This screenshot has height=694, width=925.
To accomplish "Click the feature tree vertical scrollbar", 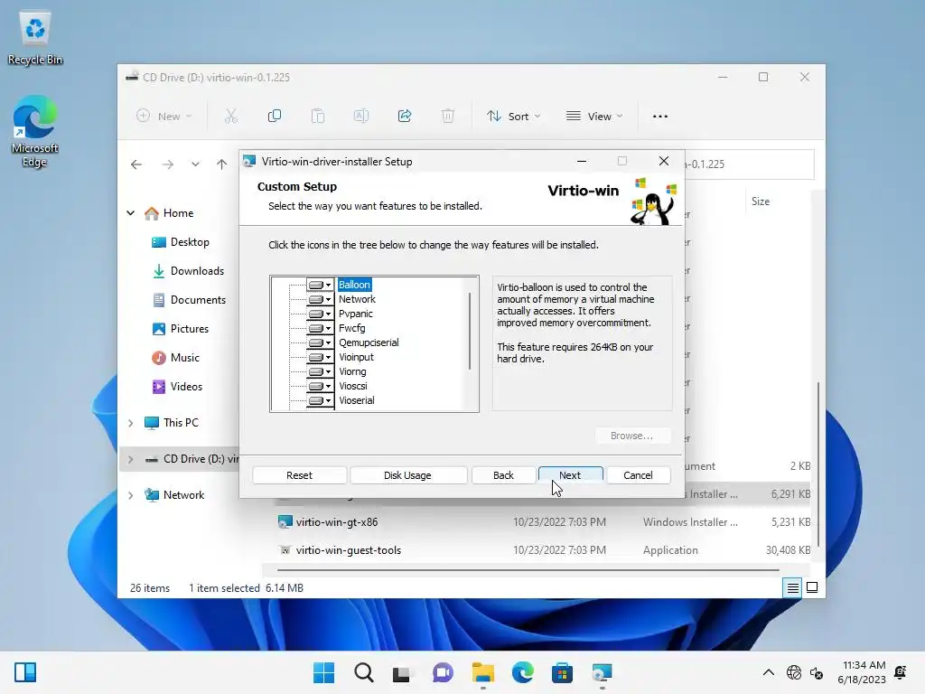I will 470,331.
